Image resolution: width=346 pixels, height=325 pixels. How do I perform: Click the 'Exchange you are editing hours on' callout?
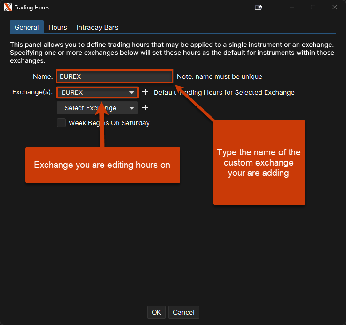click(102, 165)
